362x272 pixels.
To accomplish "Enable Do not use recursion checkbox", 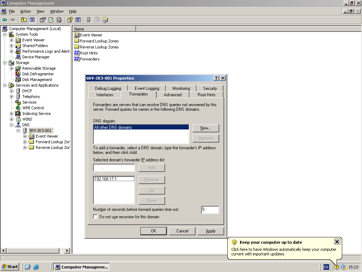I will (x=95, y=216).
